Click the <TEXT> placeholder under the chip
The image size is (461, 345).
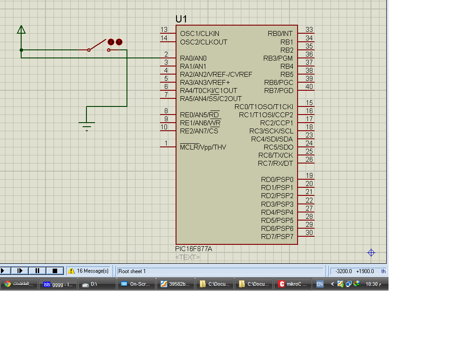(187, 257)
